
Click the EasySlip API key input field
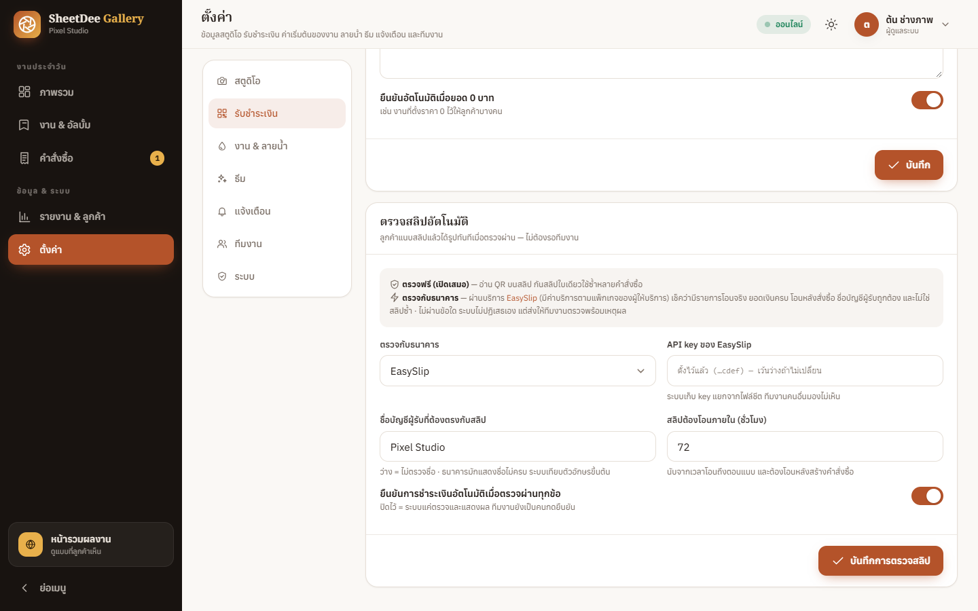coord(805,371)
